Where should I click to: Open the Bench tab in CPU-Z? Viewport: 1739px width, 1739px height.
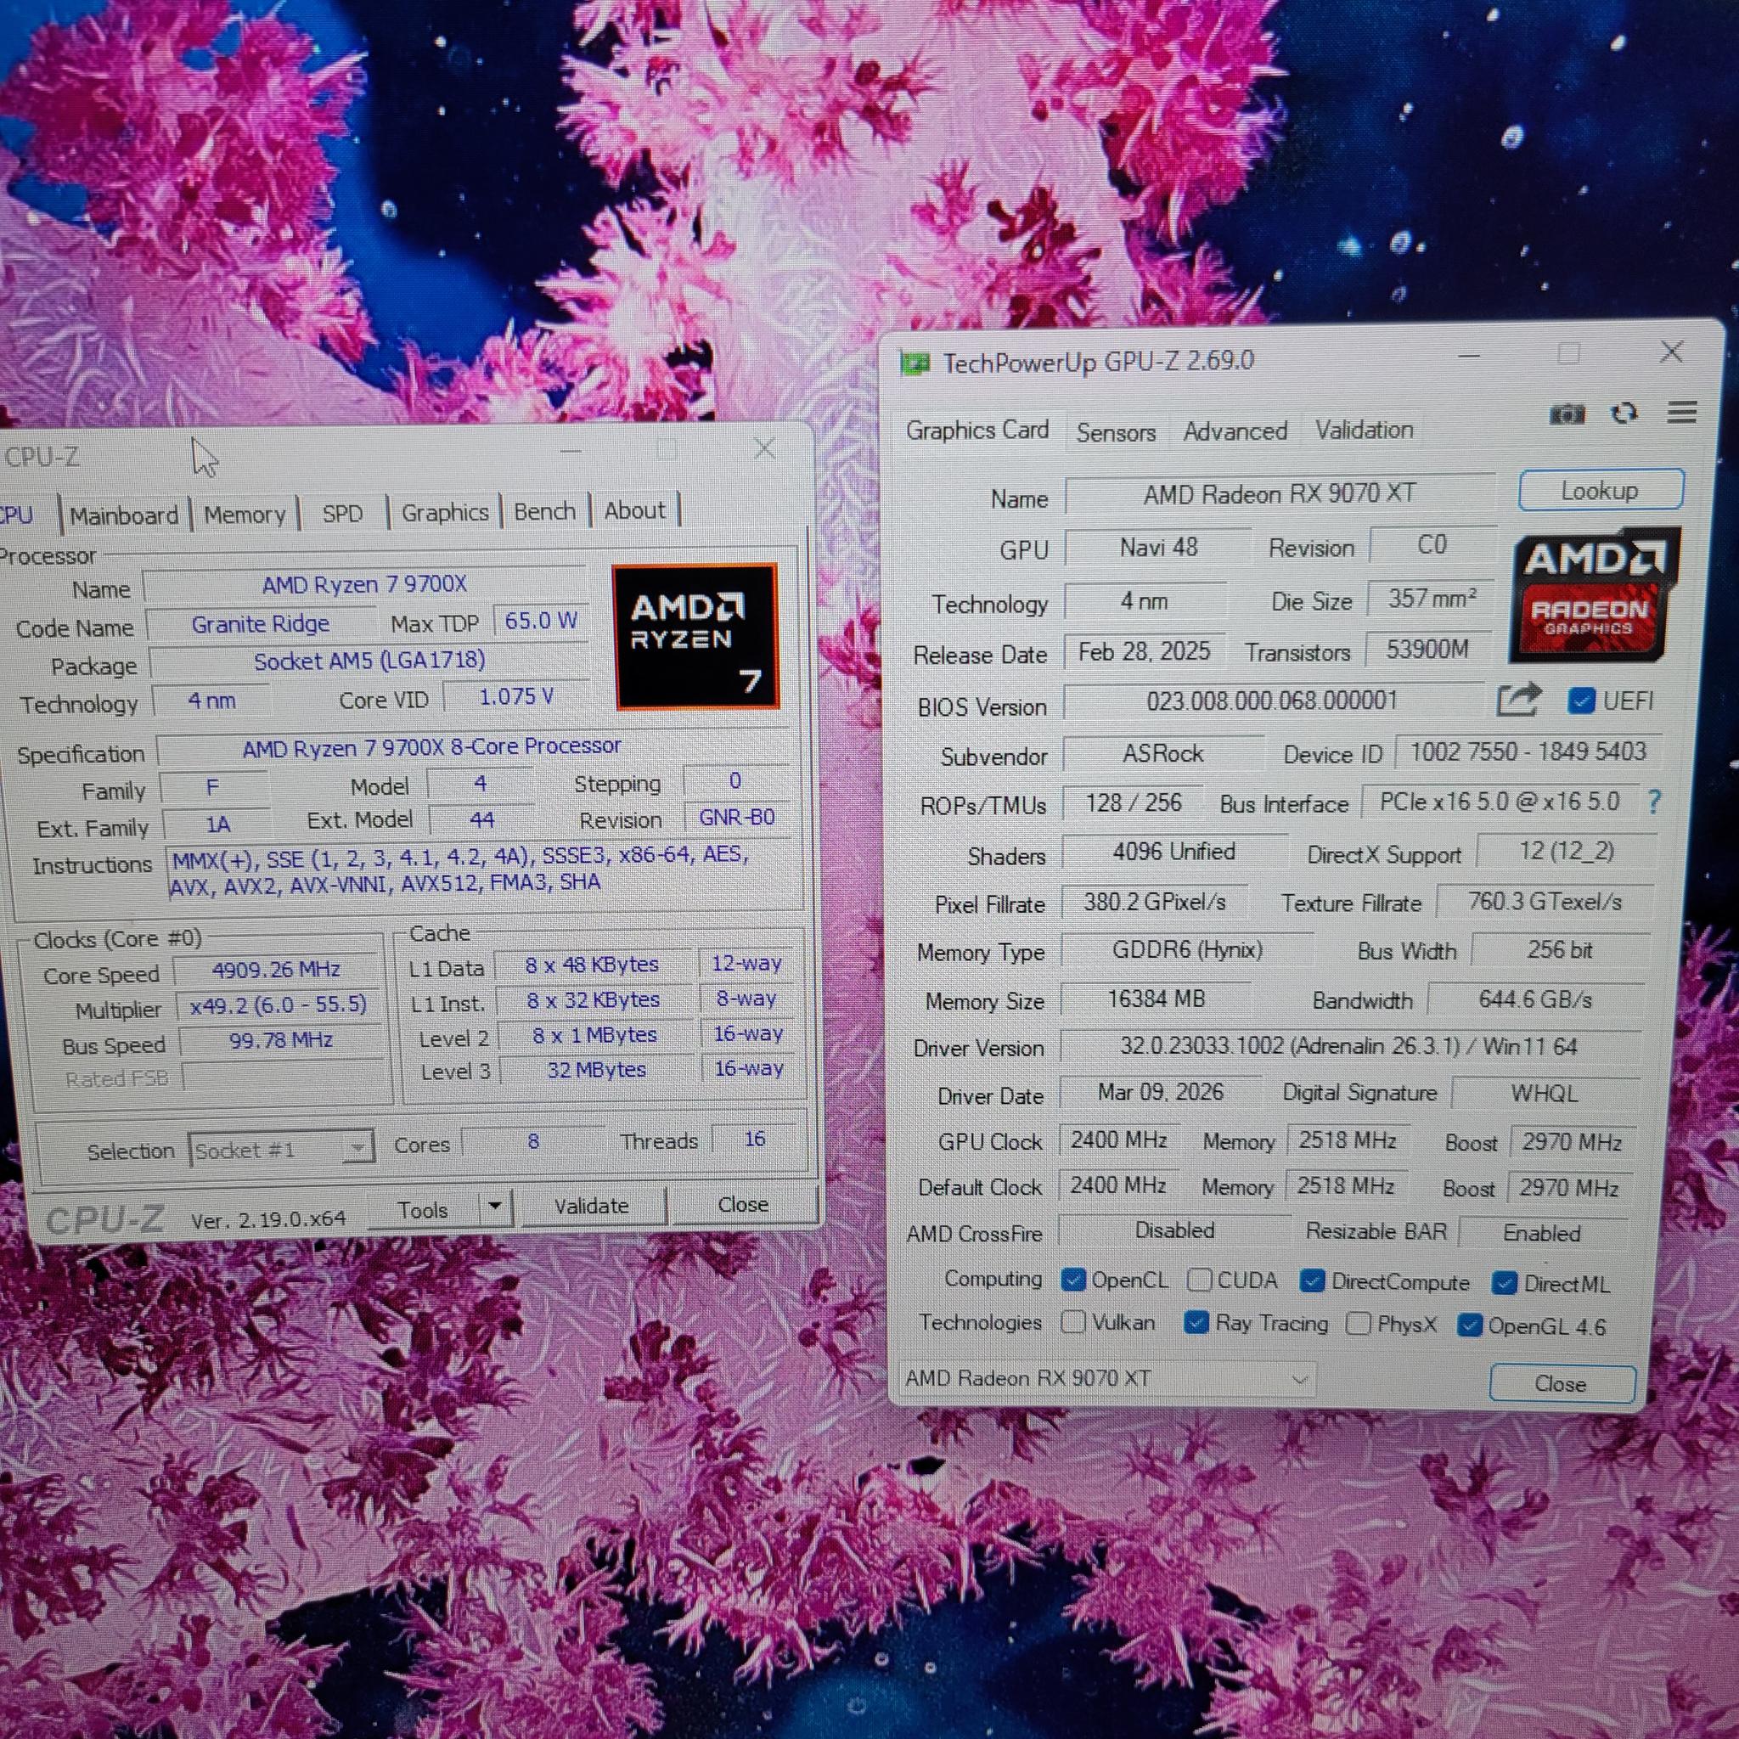tap(544, 511)
